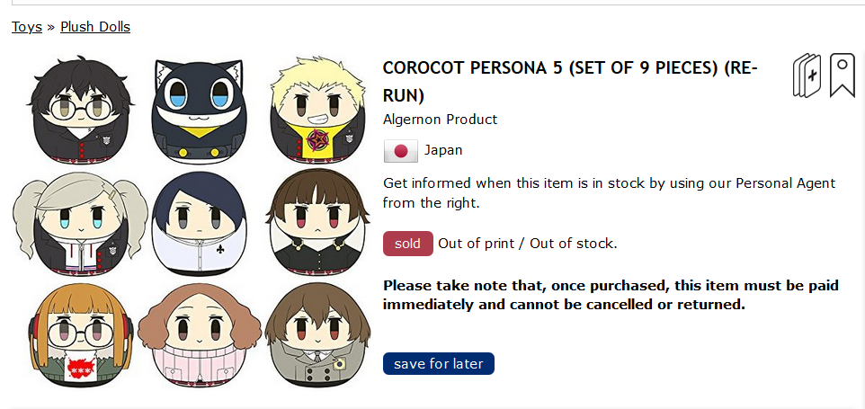This screenshot has height=409, width=865.
Task: Open the Plush Dolls breadcrumb link
Action: pos(95,26)
